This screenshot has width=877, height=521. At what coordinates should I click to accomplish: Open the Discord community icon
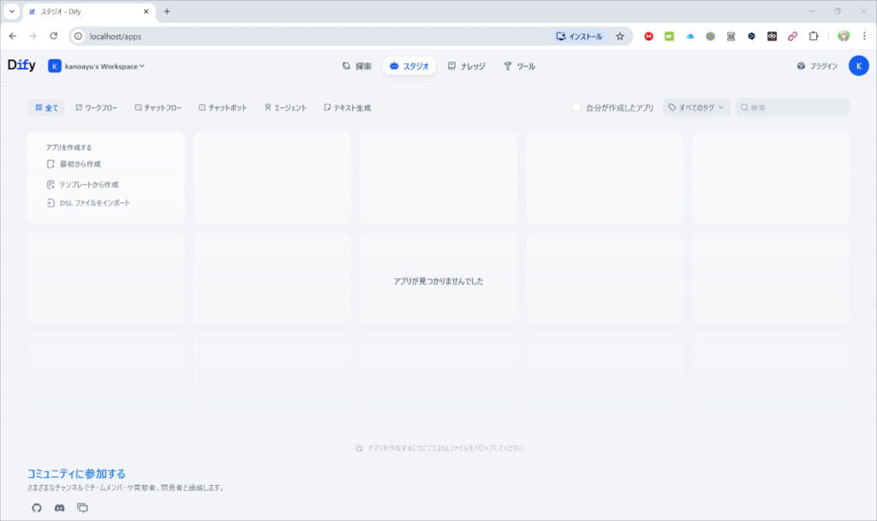pyautogui.click(x=59, y=507)
